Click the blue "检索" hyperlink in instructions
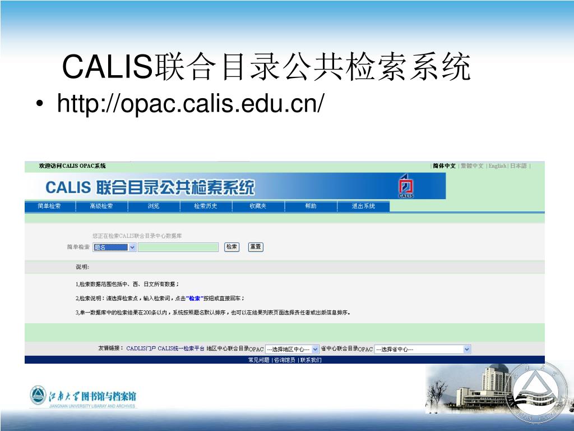Viewport: 574px width, 431px height. click(195, 299)
